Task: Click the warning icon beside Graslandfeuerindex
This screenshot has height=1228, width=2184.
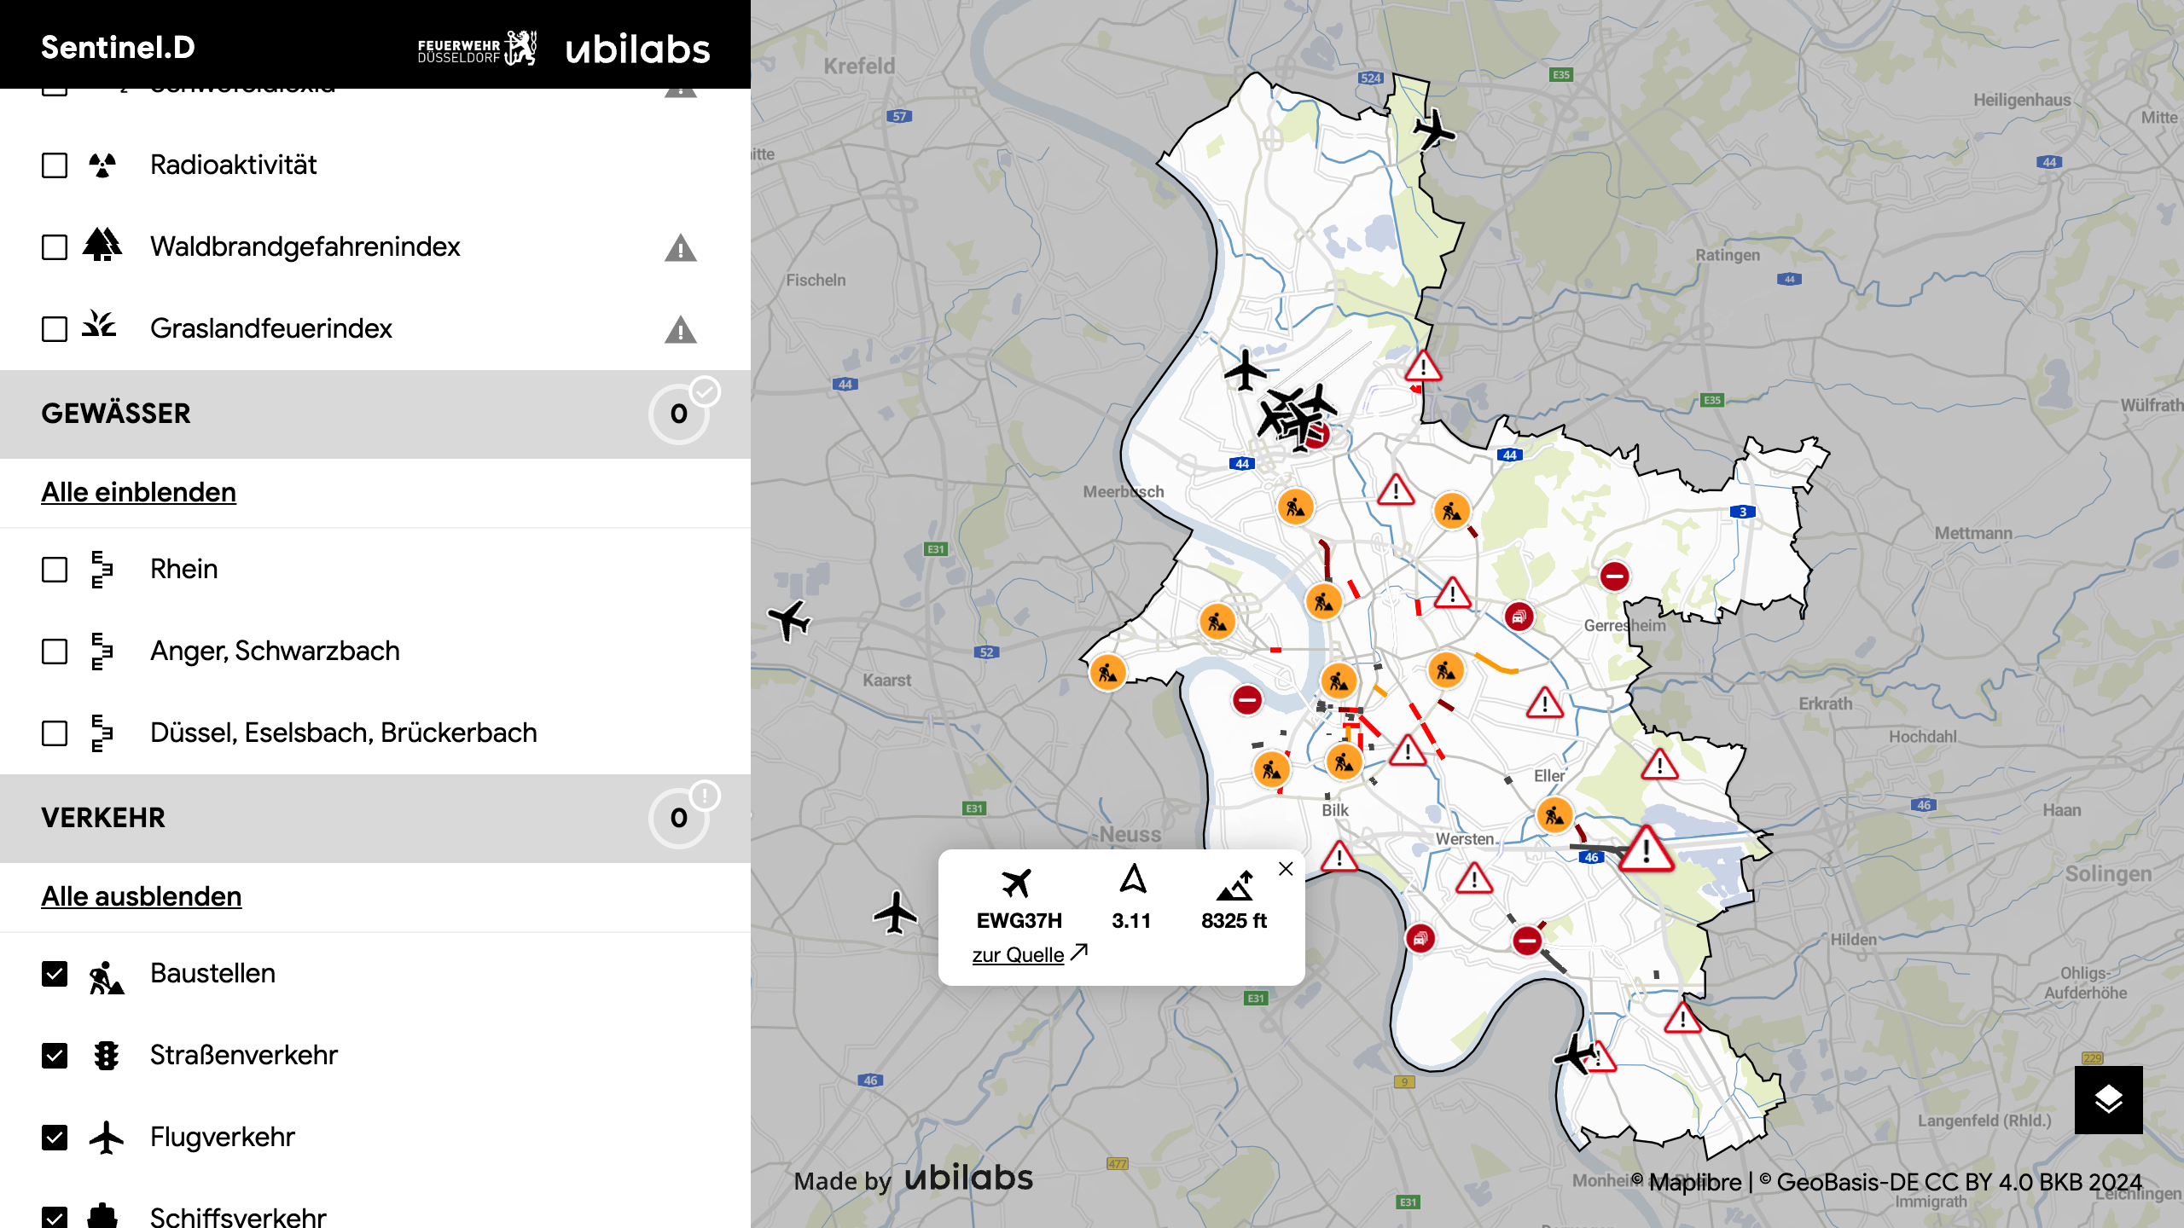Action: [x=680, y=330]
